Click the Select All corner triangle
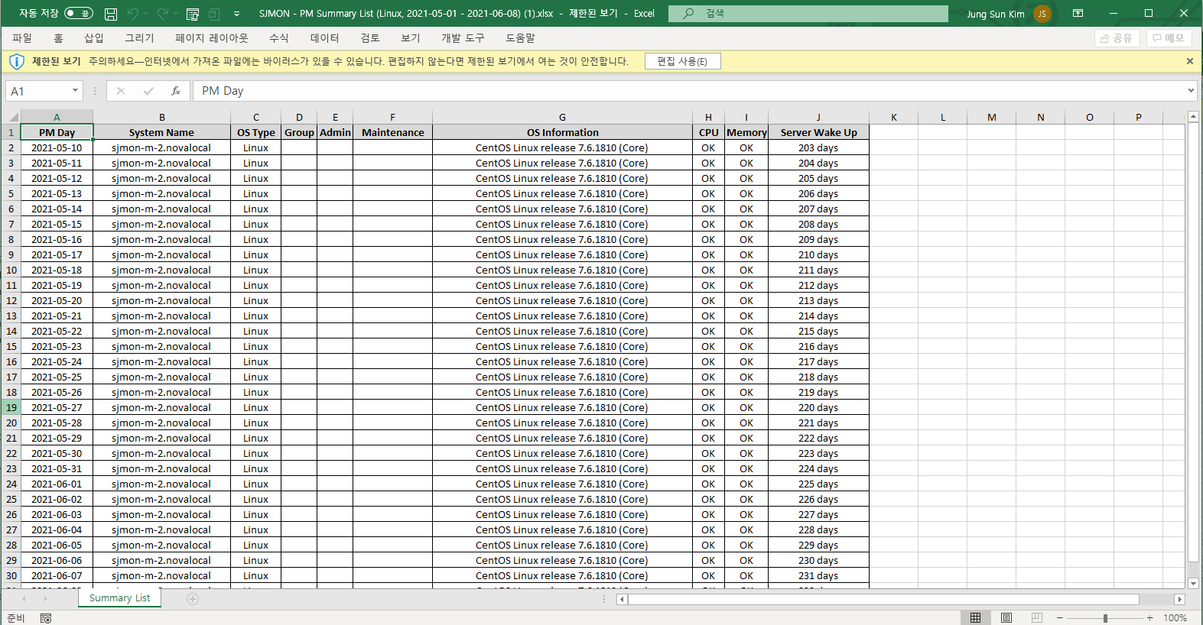Viewport: 1203px width, 625px height. pos(13,117)
